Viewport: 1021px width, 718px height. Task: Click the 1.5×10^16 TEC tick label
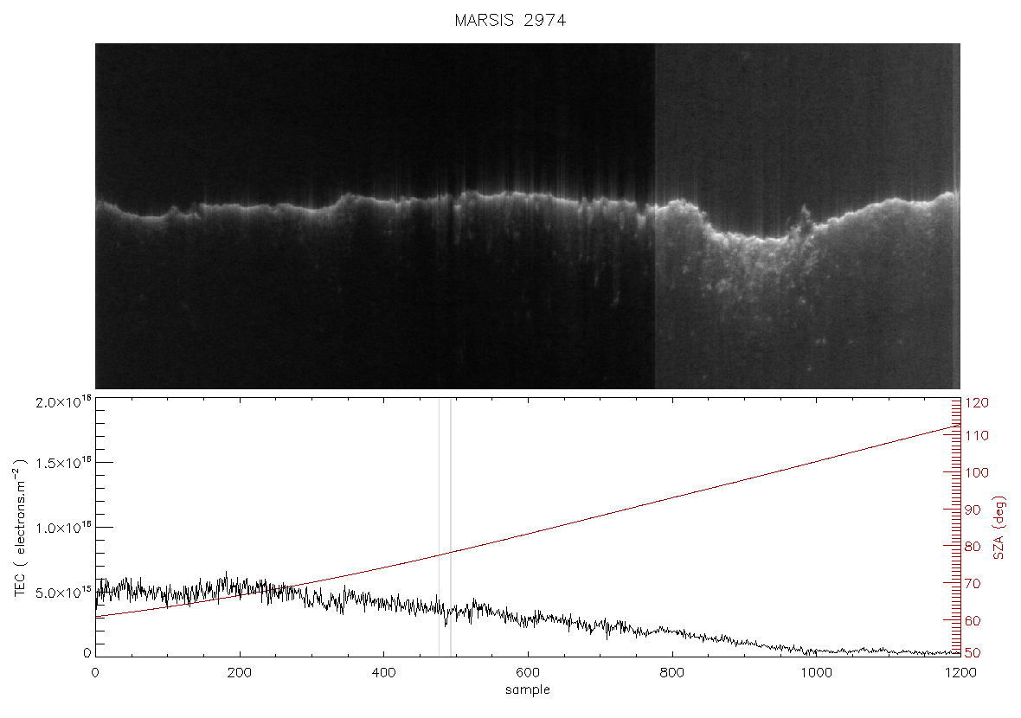coord(62,463)
